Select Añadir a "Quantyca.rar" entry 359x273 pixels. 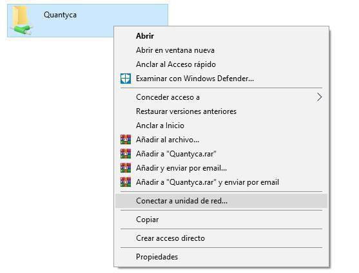222,154
